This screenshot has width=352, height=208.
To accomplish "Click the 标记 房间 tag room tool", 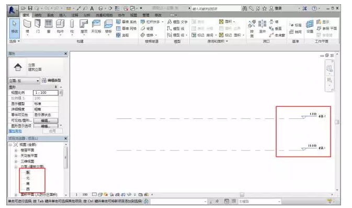I will pyautogui.click(x=203, y=35).
